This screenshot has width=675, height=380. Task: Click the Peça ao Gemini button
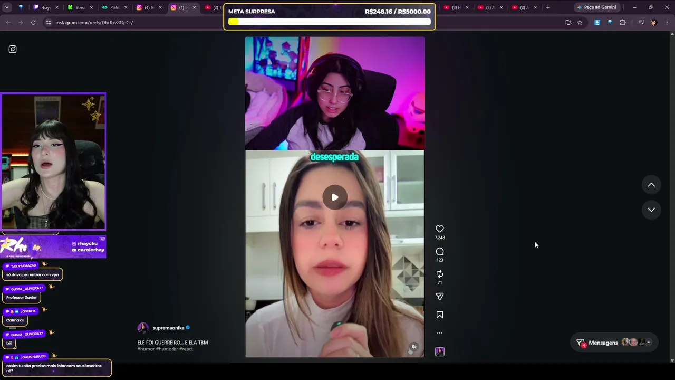point(596,7)
